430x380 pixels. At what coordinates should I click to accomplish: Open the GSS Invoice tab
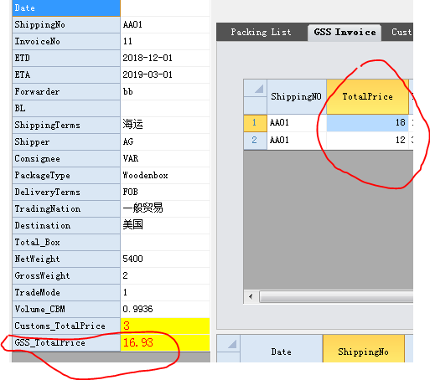[x=345, y=33]
